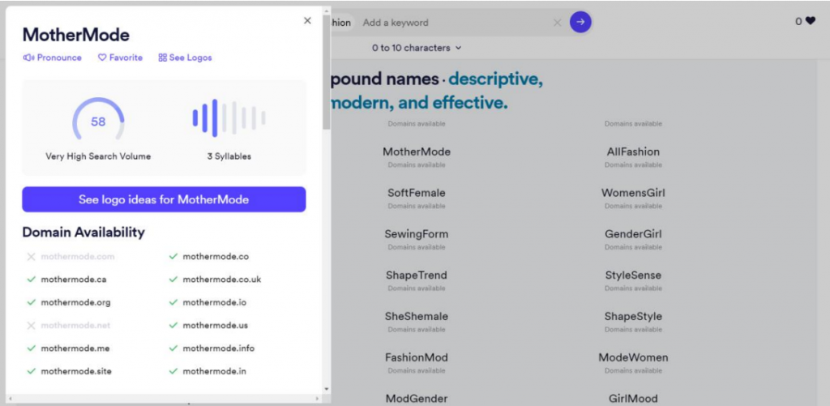
Task: Select mothermode.info domain
Action: tap(219, 348)
